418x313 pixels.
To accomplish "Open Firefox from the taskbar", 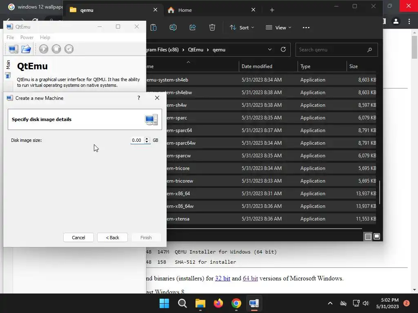I will coord(218,303).
